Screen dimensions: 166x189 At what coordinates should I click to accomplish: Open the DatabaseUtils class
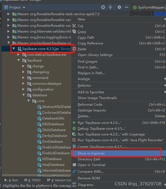pos(53,118)
